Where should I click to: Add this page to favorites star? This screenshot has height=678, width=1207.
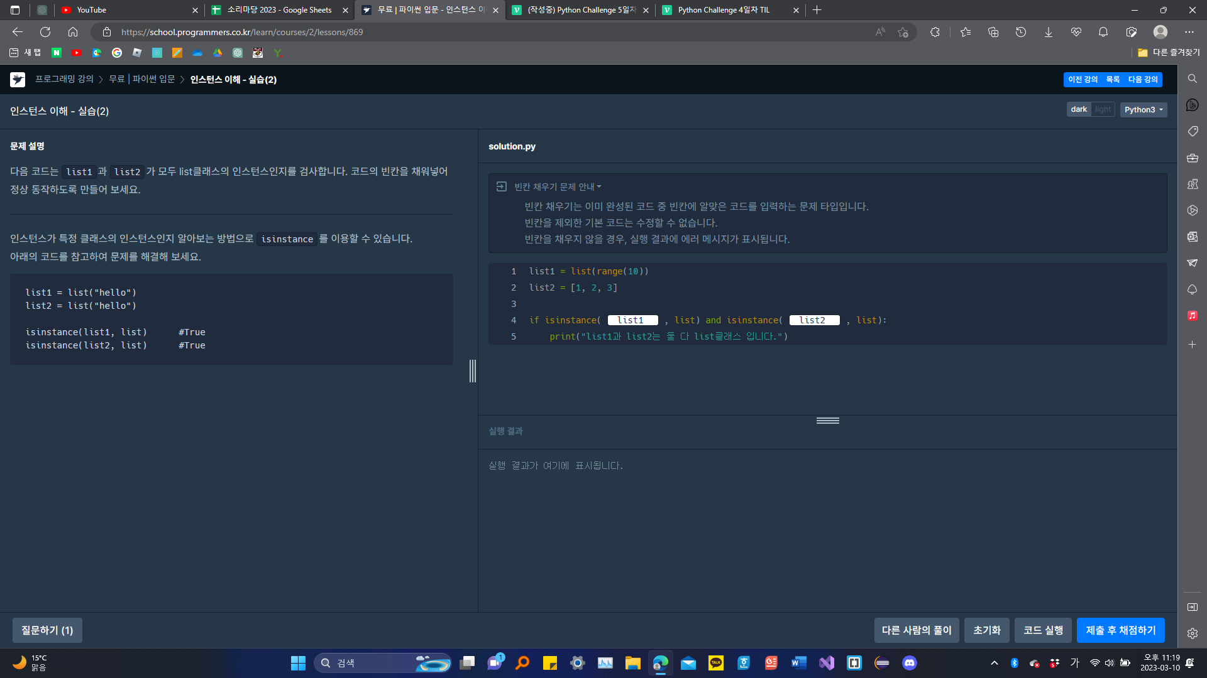point(903,32)
